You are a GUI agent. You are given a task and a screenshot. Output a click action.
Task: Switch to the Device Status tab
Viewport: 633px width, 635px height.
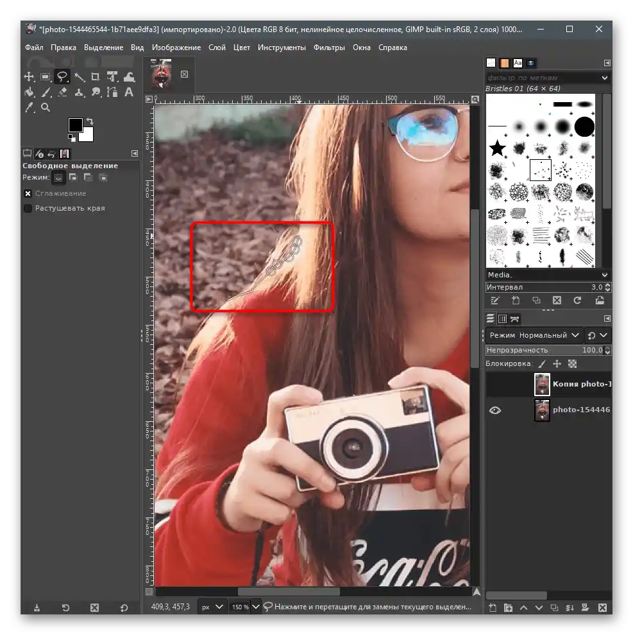(39, 153)
